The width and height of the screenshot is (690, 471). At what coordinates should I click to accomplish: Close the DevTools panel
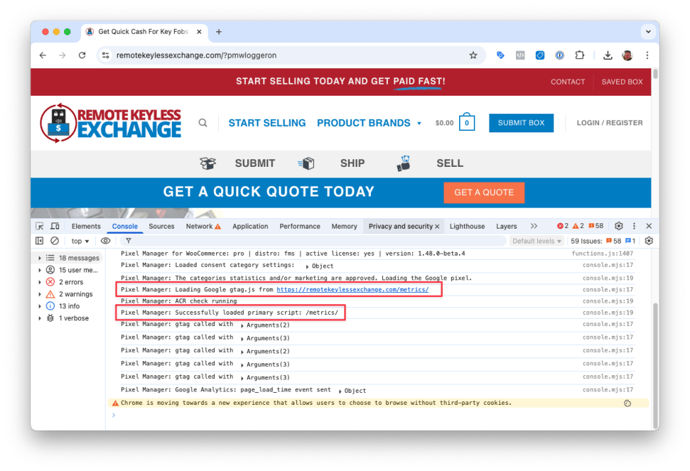(648, 226)
